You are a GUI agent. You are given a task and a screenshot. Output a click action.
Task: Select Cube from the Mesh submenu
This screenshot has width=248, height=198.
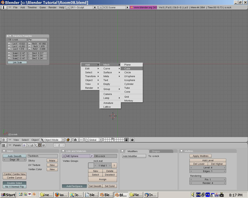coord(127,69)
